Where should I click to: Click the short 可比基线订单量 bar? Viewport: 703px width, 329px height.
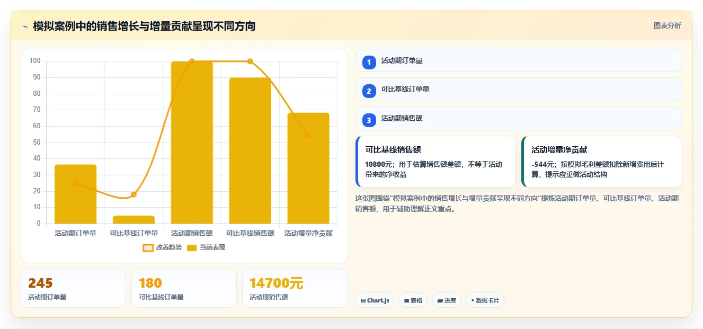pos(134,219)
